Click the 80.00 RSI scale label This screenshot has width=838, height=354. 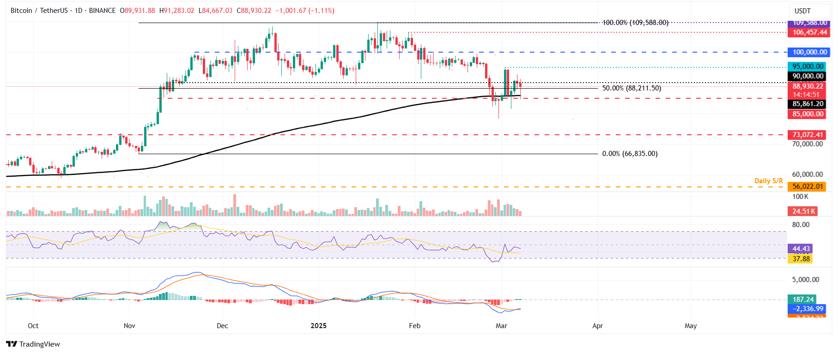pyautogui.click(x=801, y=225)
